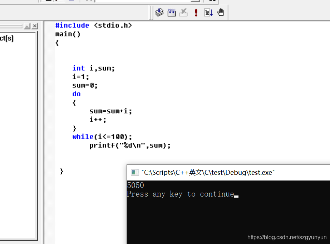Click the '5050' output in console
This screenshot has width=330, height=244.
[x=136, y=185]
